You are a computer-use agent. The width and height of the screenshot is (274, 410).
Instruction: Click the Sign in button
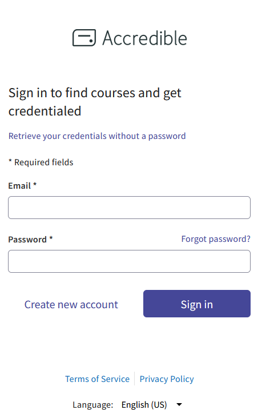pos(197,304)
